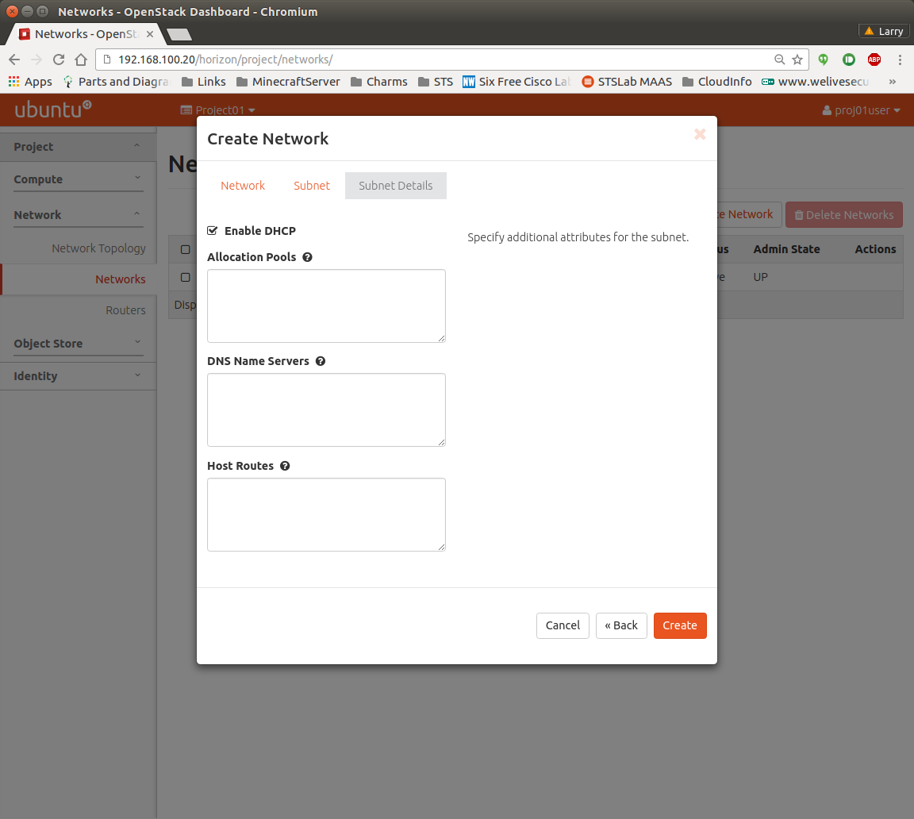
Task: Click the browser home icon
Action: point(80,60)
